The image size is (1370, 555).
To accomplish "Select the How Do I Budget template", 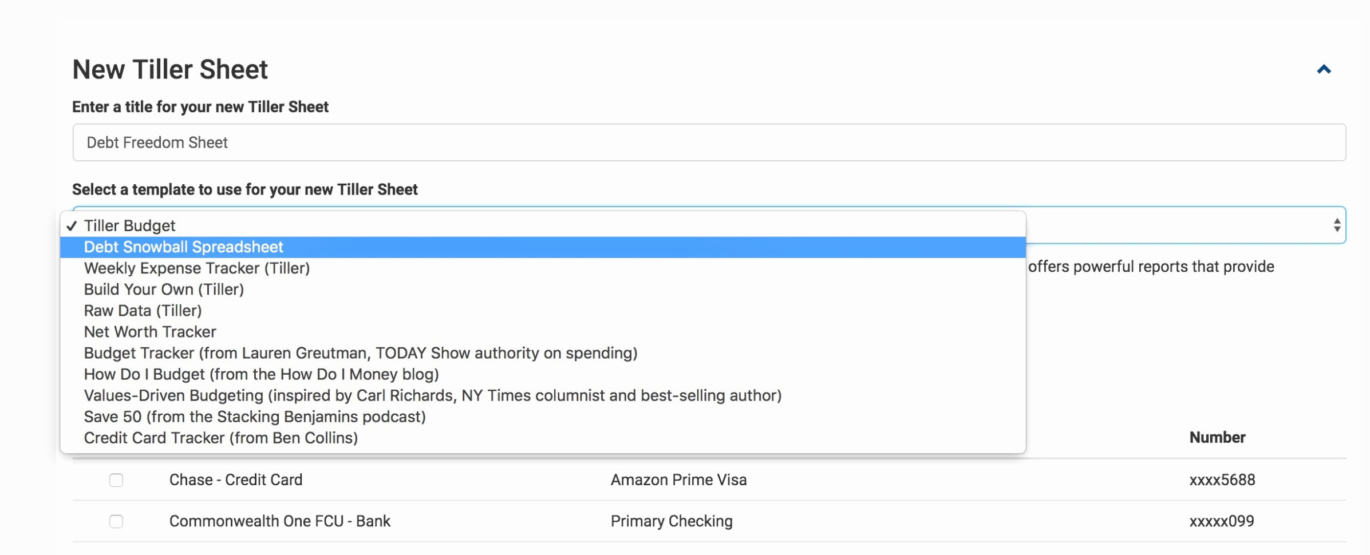I will 261,374.
